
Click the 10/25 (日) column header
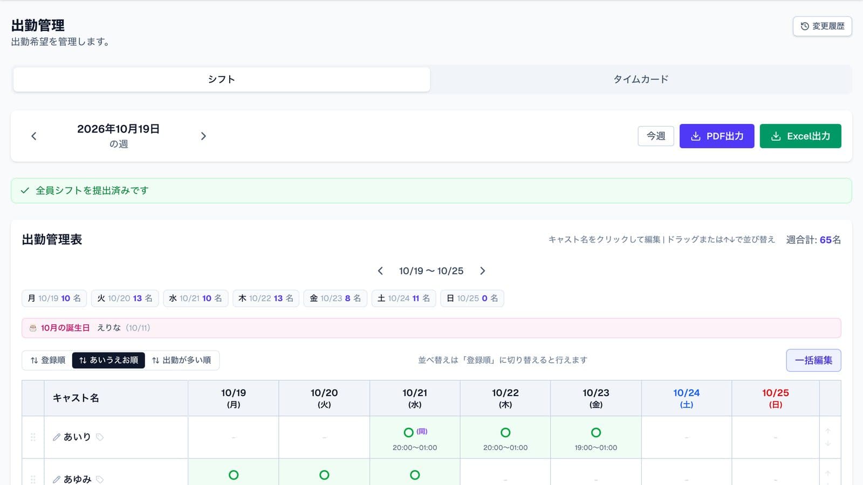click(776, 398)
